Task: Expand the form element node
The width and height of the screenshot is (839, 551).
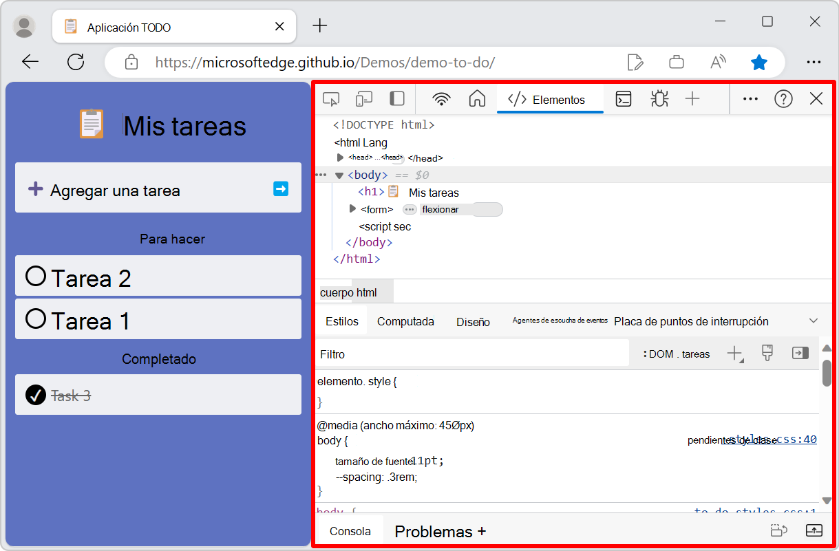Action: tap(352, 209)
